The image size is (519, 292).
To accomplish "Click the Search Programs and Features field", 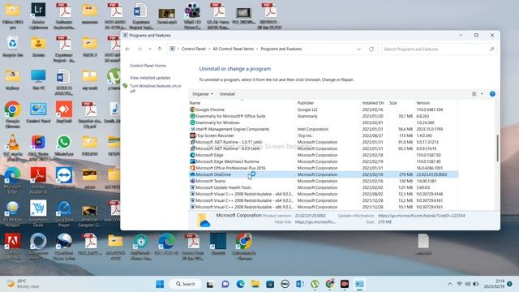I will [439, 49].
